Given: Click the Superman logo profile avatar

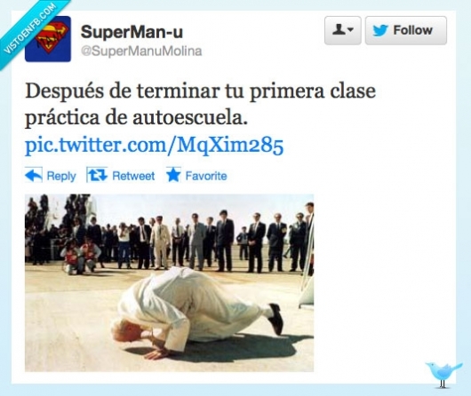Looking at the screenshot, I should [48, 39].
